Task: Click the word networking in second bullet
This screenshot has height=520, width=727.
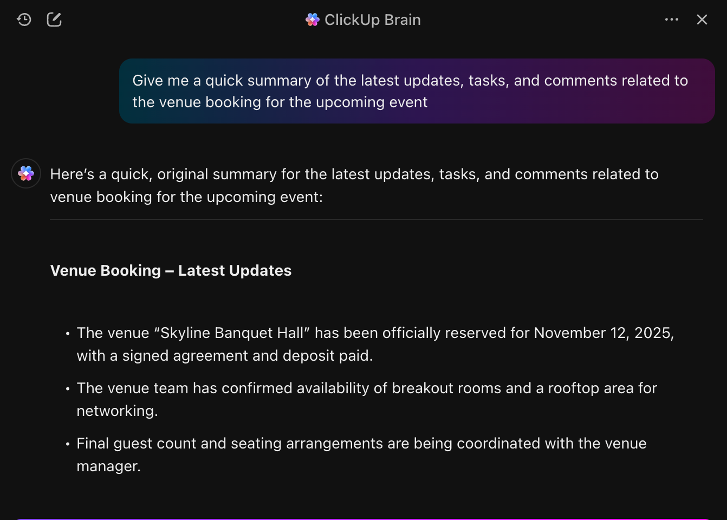Action: click(x=117, y=411)
